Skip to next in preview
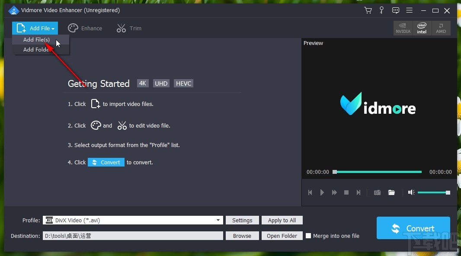This screenshot has height=256, width=461. click(359, 192)
